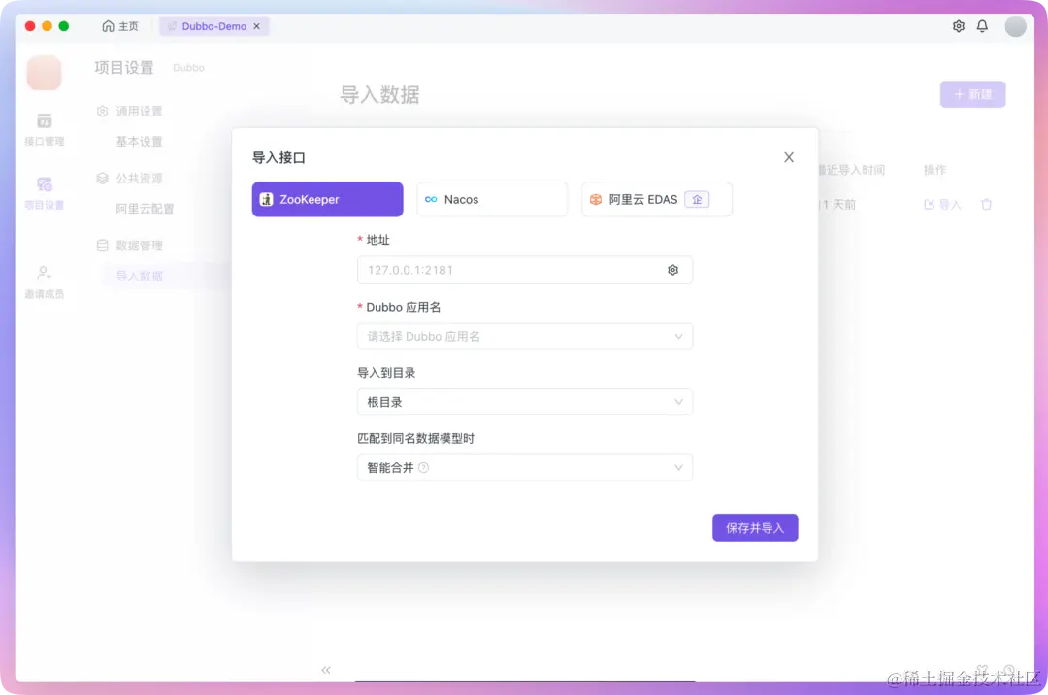Viewport: 1048px width, 695px height.
Task: Select the 阿里云 EDAS registry option
Action: (x=657, y=199)
